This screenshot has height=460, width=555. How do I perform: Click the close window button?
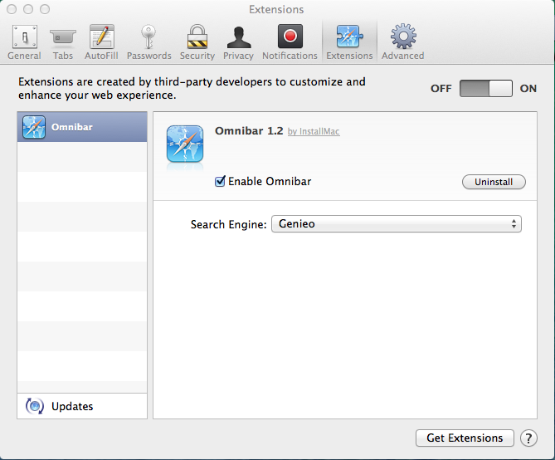tap(12, 9)
